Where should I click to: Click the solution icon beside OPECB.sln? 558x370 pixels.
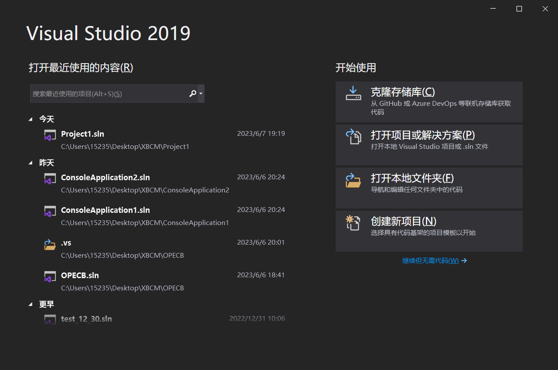(50, 276)
